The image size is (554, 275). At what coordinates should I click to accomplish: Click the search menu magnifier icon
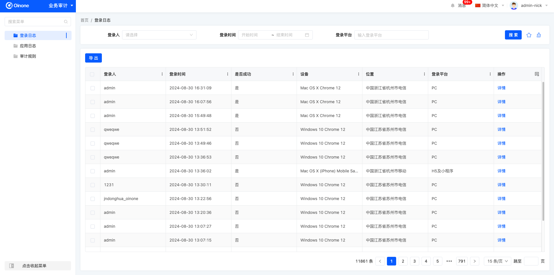66,22
